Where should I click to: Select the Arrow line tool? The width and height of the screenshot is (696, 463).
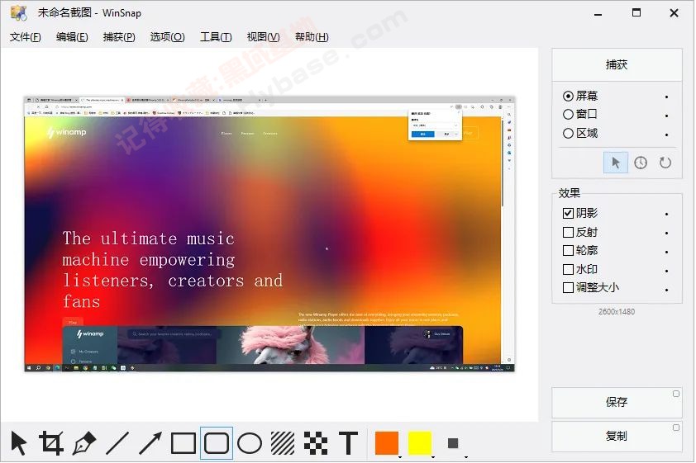pos(150,442)
